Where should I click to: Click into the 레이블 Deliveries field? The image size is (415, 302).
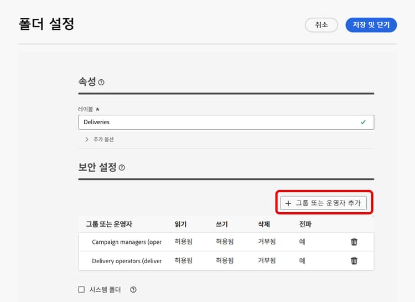pyautogui.click(x=226, y=122)
